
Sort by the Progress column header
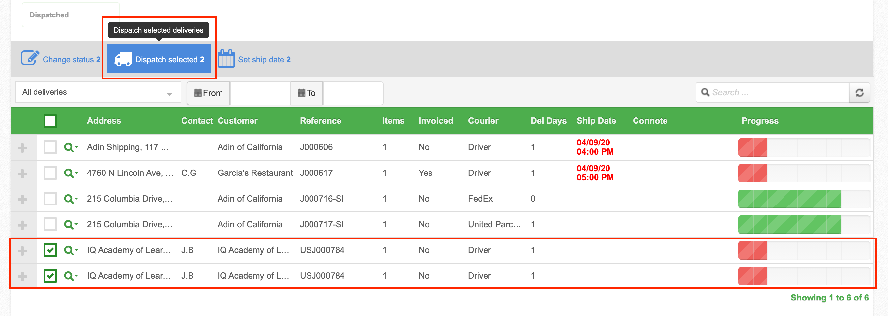[760, 121]
